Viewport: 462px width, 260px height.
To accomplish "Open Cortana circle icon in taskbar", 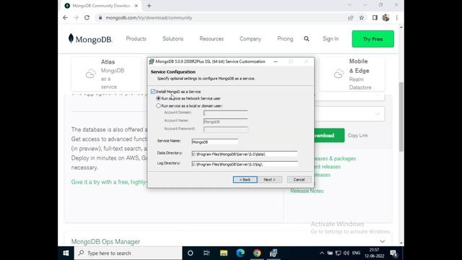I will [x=191, y=253].
